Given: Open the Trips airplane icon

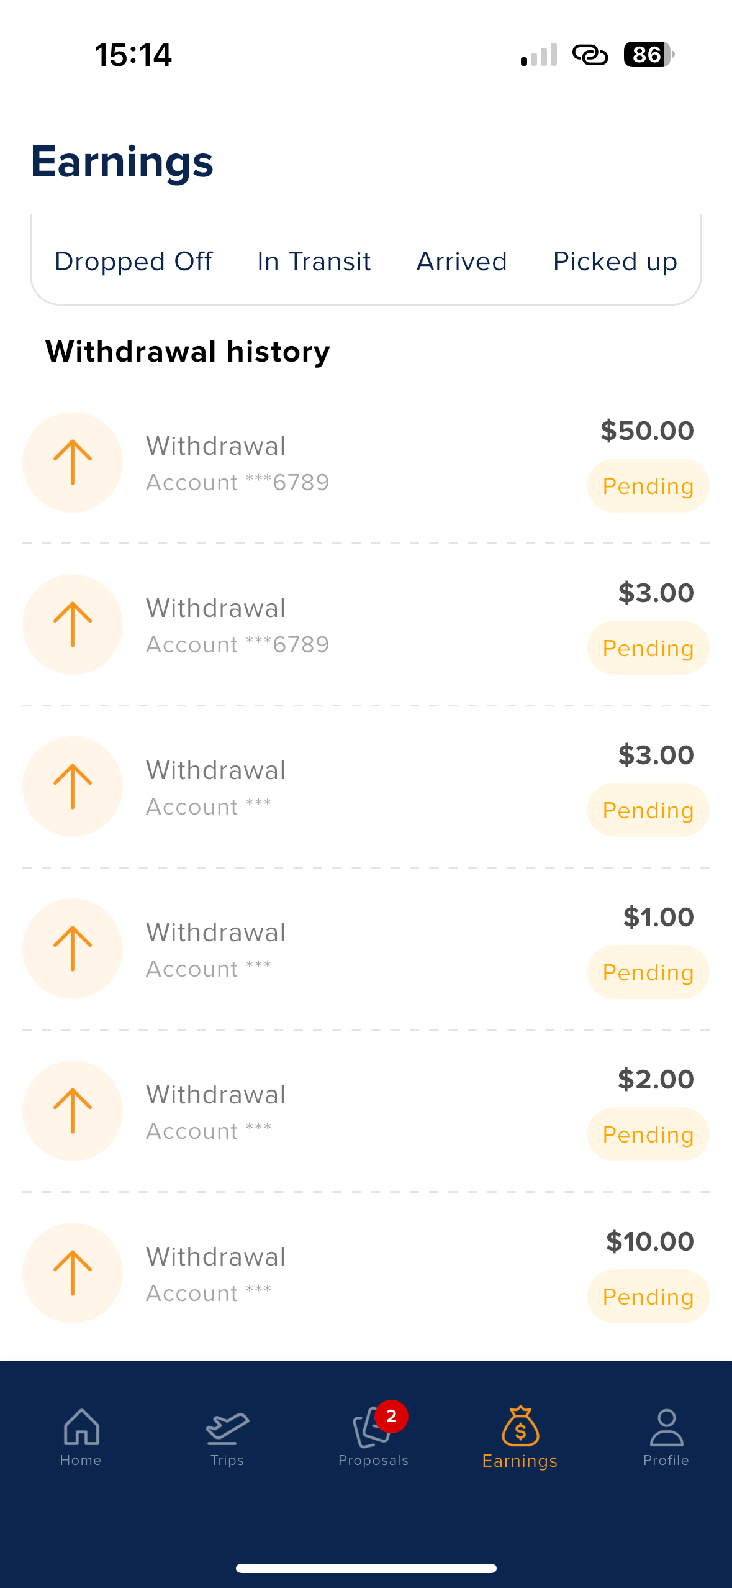Looking at the screenshot, I should 227,1428.
